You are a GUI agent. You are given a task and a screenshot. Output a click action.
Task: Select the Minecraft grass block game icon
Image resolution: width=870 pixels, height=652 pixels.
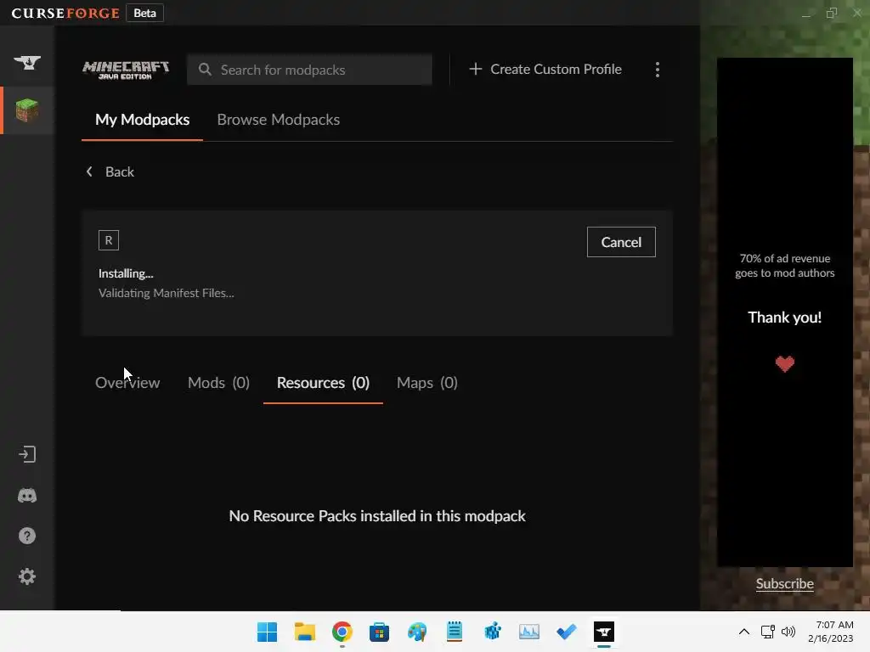click(x=27, y=110)
